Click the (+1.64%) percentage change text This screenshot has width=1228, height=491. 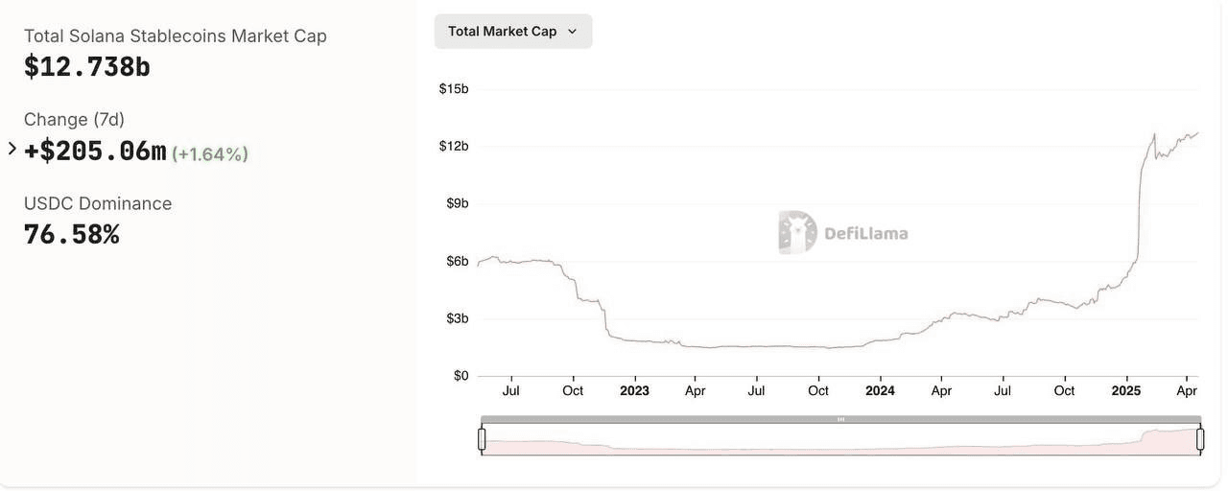click(x=210, y=154)
